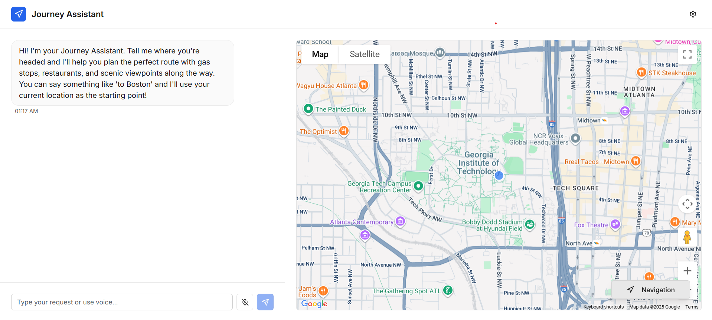Click the blue current location dot

[x=499, y=175]
